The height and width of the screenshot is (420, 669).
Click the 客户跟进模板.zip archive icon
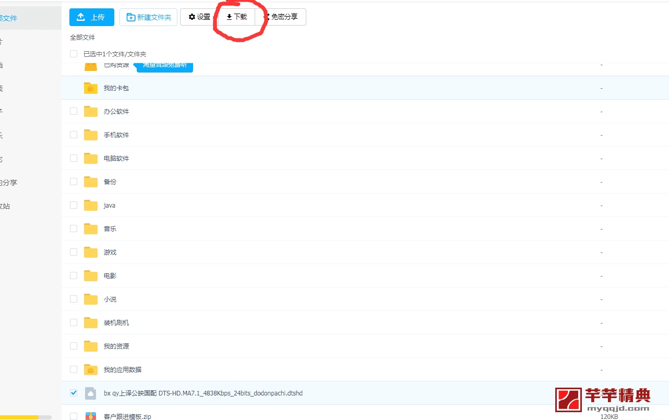pos(91,416)
